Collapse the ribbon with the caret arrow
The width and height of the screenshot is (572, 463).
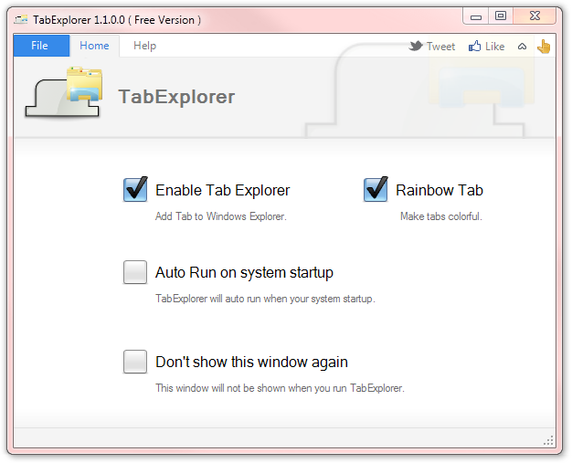point(523,47)
